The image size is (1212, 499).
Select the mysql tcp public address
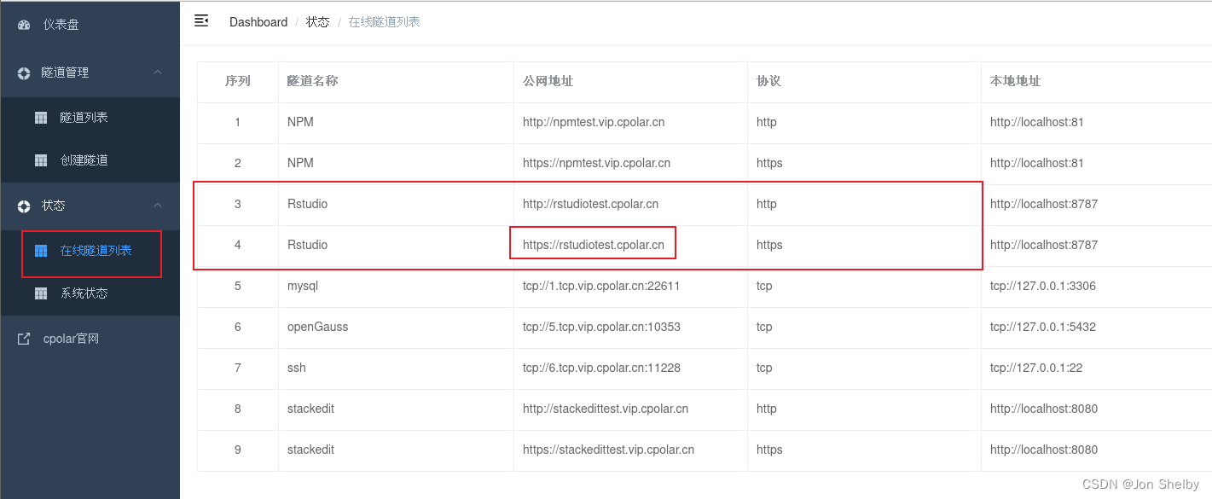[601, 286]
